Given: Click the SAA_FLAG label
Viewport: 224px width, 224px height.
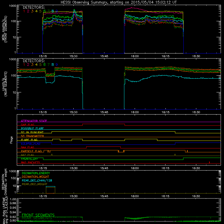Looking at the screenshot, I should [27, 147].
